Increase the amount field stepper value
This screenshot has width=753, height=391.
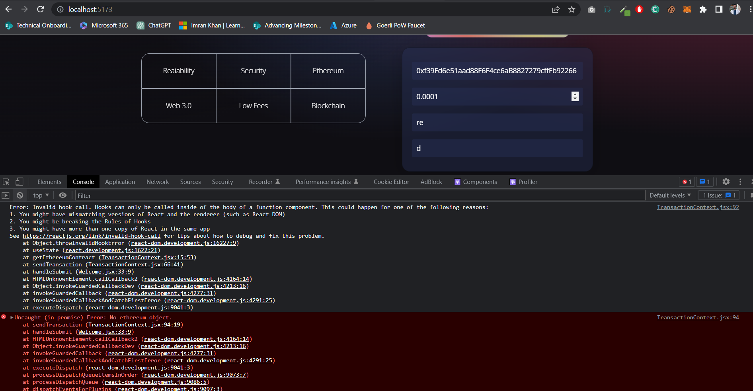point(575,94)
